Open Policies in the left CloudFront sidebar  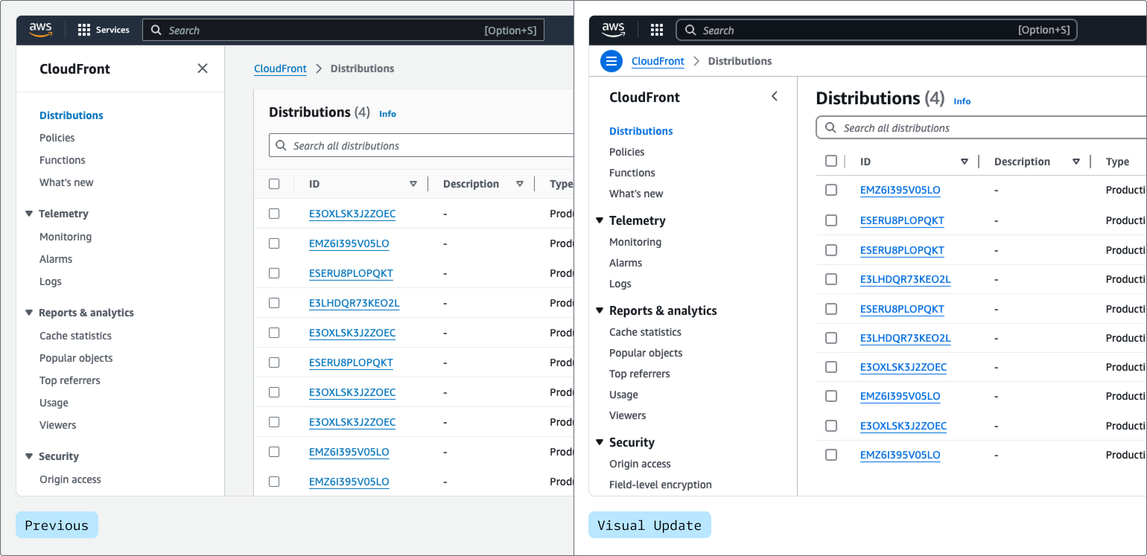tap(57, 137)
